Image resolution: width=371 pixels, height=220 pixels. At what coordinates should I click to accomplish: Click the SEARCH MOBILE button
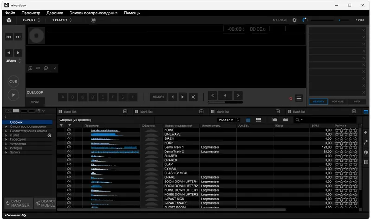coord(45,203)
